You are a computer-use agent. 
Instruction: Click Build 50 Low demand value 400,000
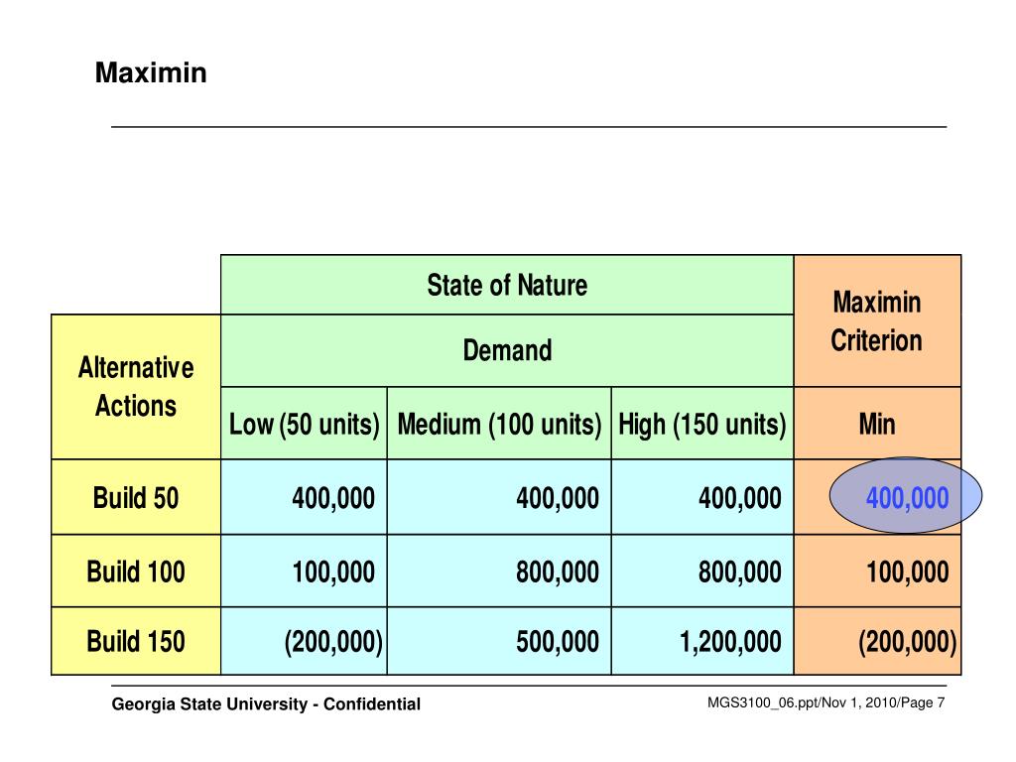(x=304, y=498)
